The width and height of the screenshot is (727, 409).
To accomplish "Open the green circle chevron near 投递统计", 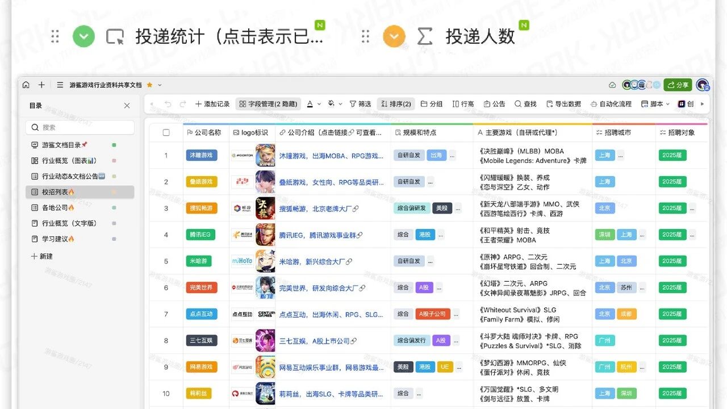I will (84, 37).
